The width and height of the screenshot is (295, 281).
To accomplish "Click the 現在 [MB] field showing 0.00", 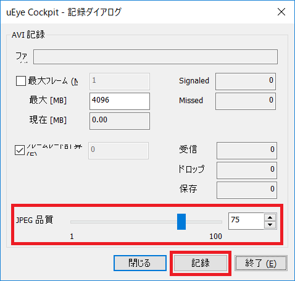I will tap(120, 121).
